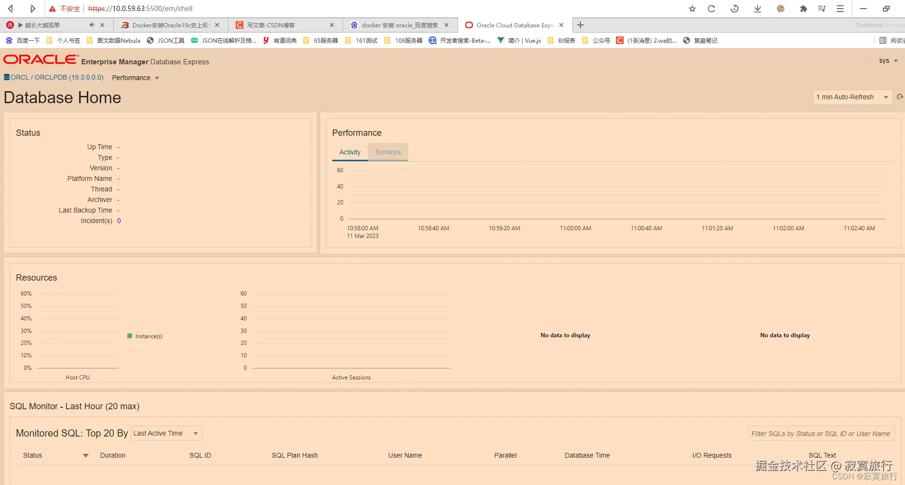The image size is (905, 485).
Task: Select the Activity tab
Action: pos(350,152)
